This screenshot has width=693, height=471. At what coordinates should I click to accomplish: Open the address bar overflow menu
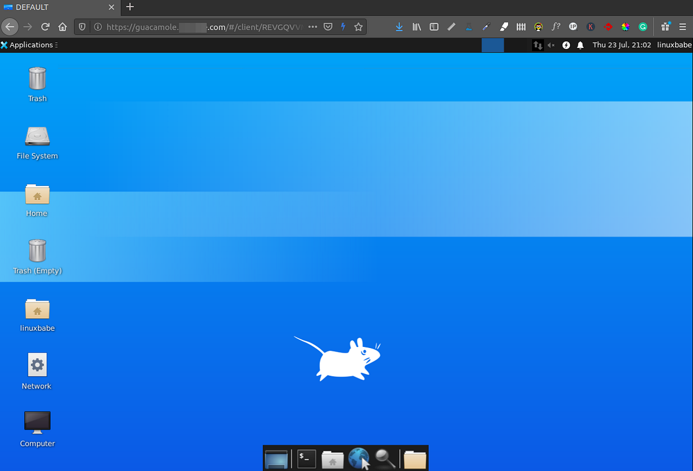312,27
